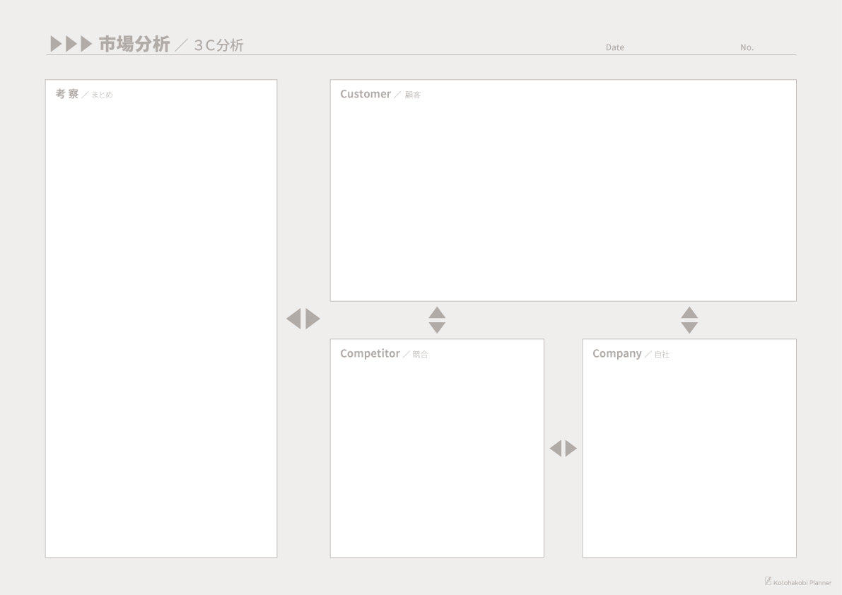Image resolution: width=842 pixels, height=595 pixels.
Task: Click the まとめ sub-label in summary box
Action: click(x=102, y=95)
